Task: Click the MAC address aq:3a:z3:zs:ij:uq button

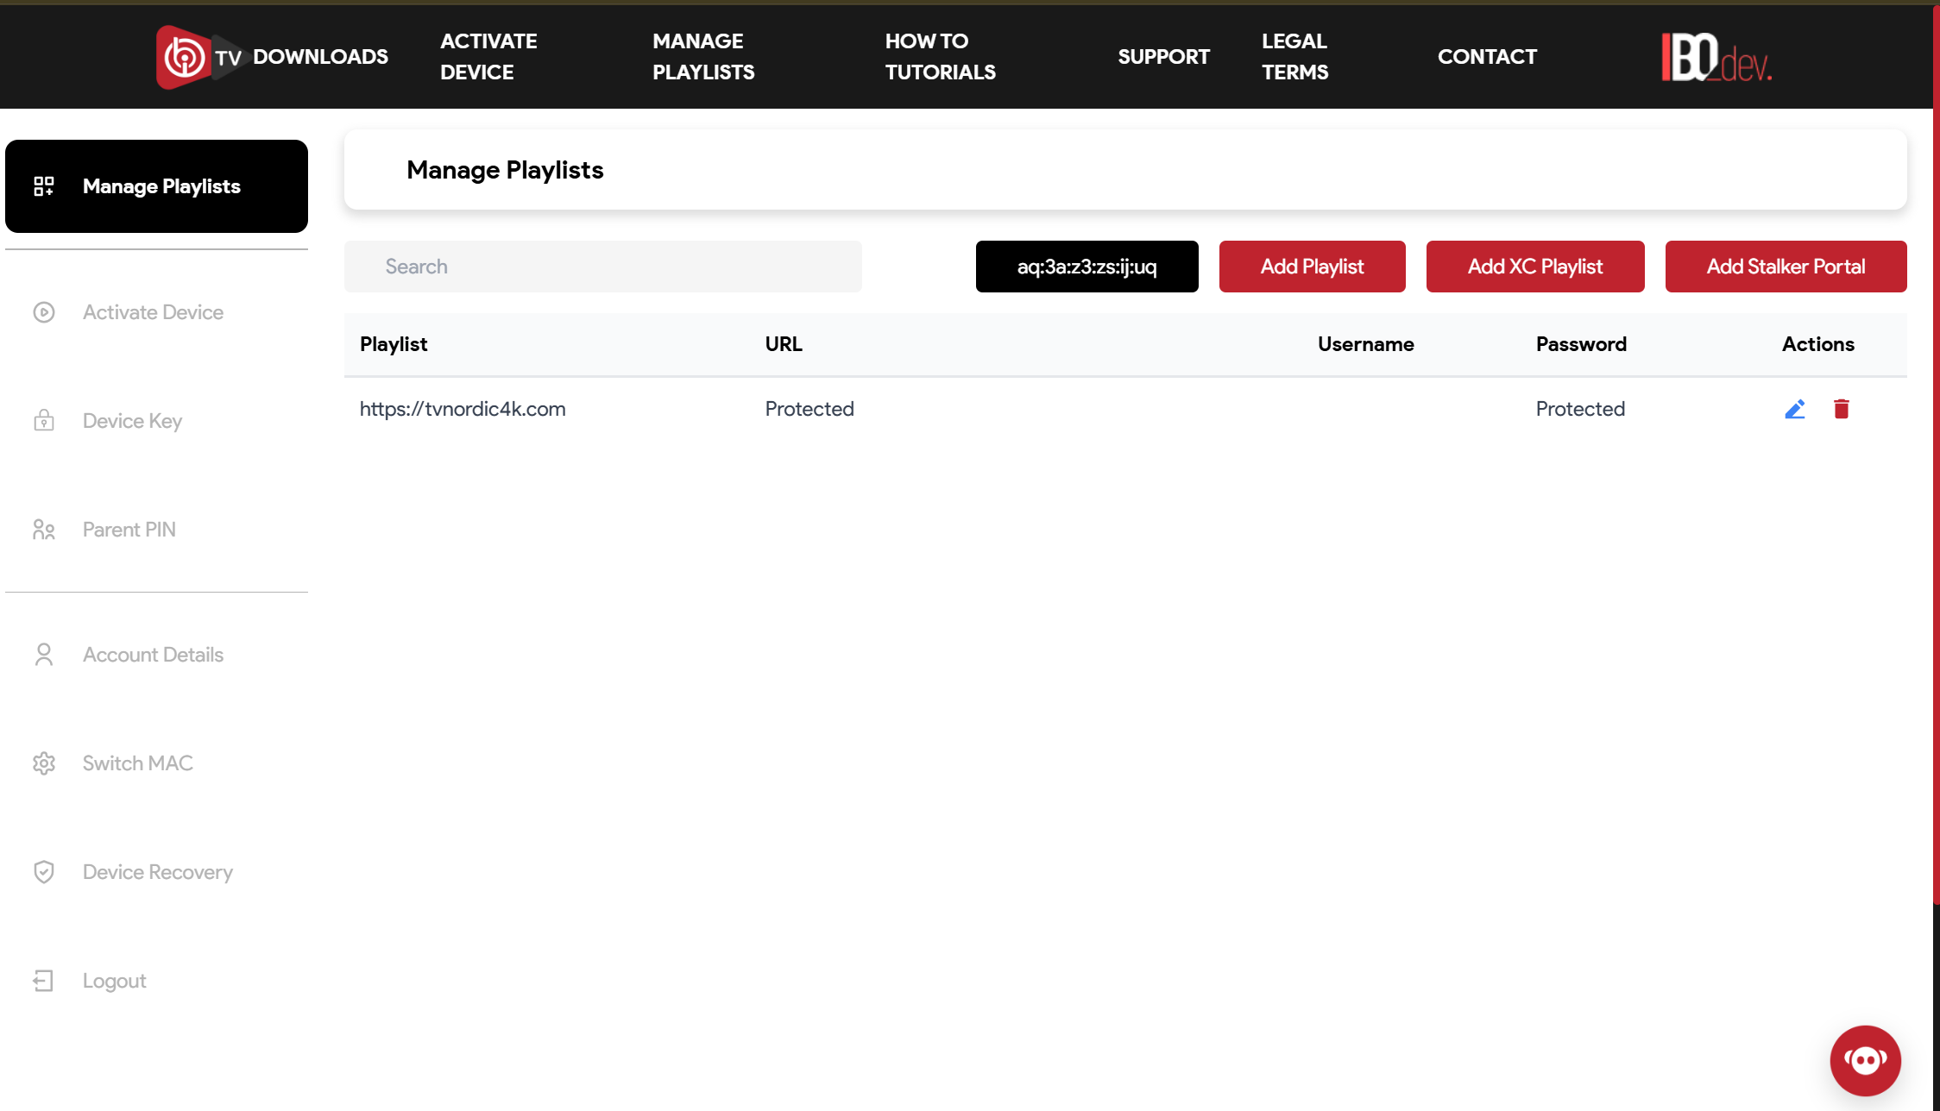Action: coord(1087,267)
